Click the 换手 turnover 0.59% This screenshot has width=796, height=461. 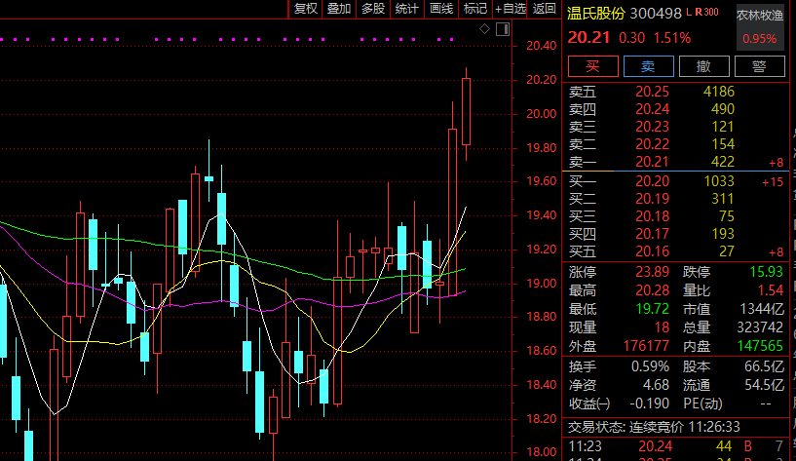[x=650, y=366]
